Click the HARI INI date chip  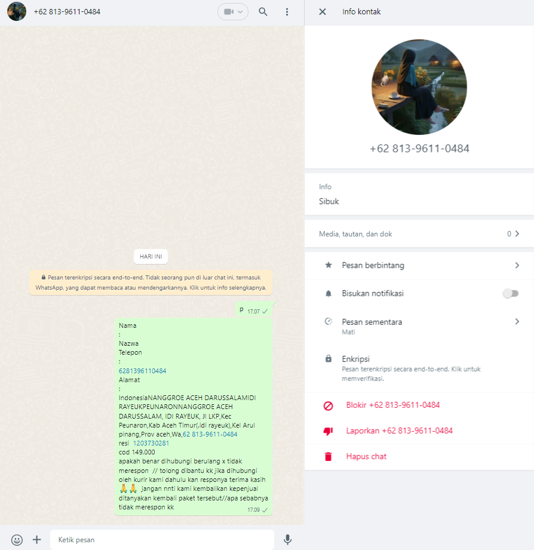(x=151, y=256)
